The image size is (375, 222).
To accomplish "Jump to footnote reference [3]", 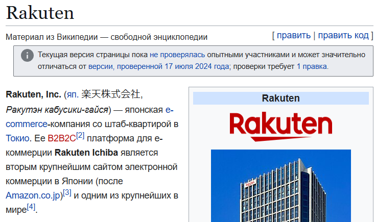I will [x=67, y=192].
